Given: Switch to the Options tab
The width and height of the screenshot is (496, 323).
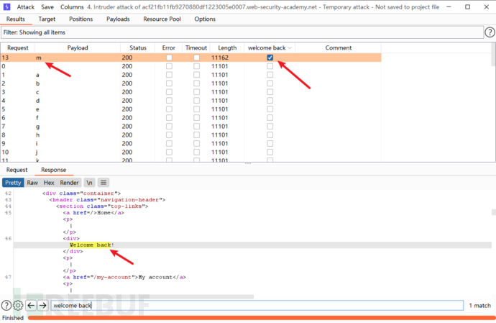Looking at the screenshot, I should tap(205, 19).
